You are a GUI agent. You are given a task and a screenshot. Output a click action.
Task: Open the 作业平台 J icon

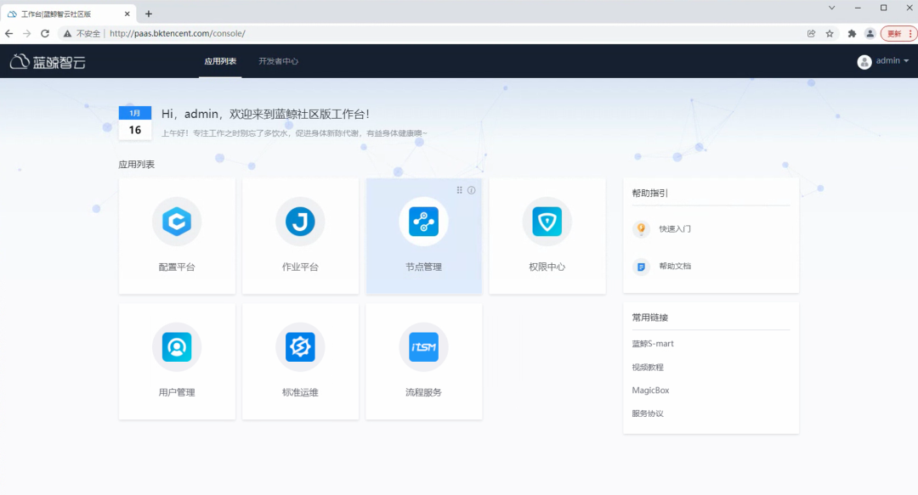(x=300, y=222)
